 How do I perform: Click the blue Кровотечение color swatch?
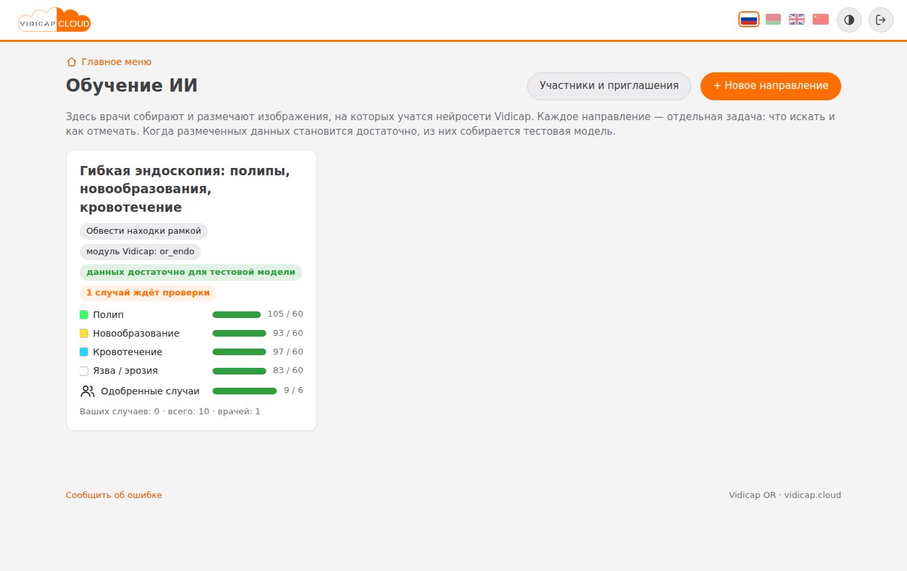tap(84, 352)
